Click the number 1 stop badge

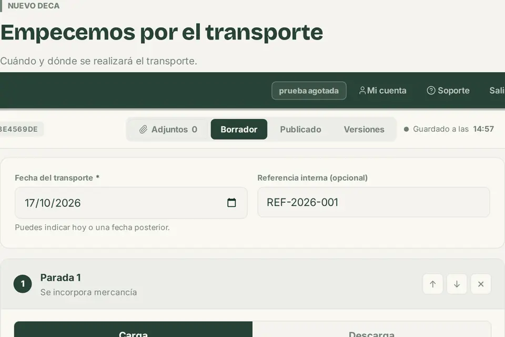coord(23,284)
